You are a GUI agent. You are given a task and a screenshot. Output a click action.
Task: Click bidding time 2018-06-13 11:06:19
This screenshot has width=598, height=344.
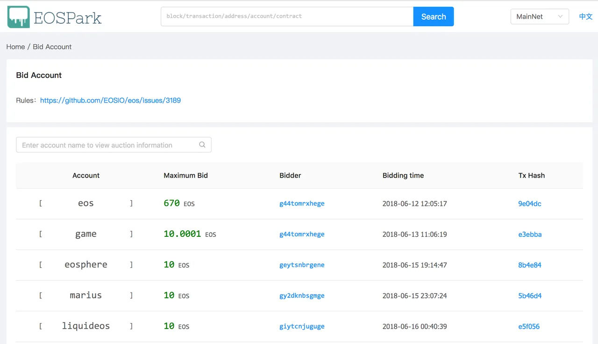click(x=415, y=234)
